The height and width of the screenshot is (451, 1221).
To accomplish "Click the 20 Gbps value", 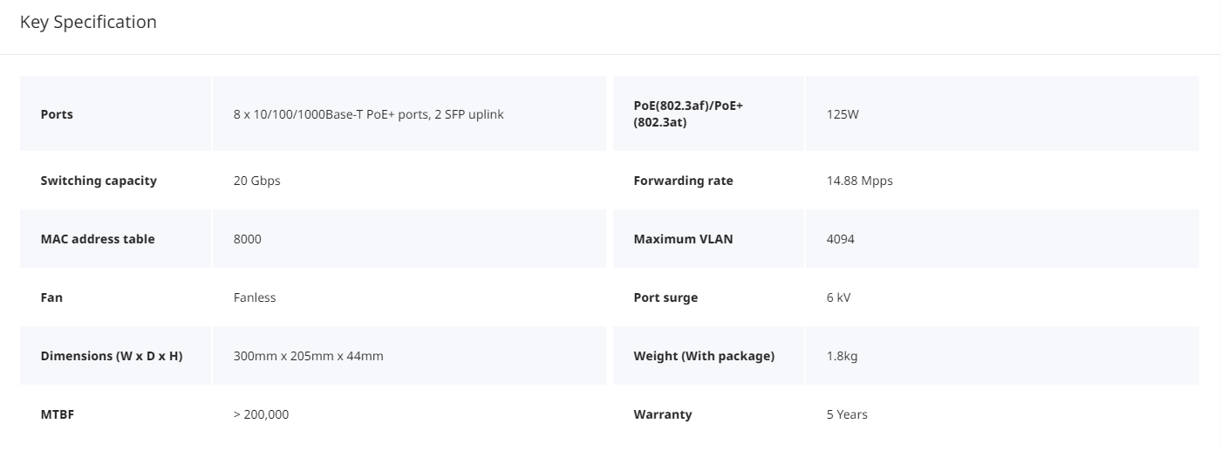I will tap(257, 181).
